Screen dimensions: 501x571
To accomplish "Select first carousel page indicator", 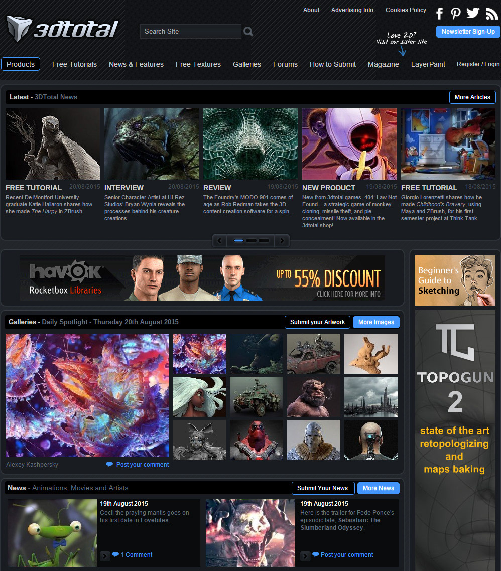I will coord(238,241).
